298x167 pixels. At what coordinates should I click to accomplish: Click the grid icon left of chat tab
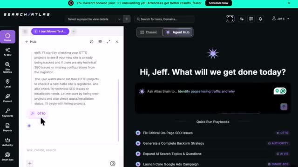(x=25, y=32)
